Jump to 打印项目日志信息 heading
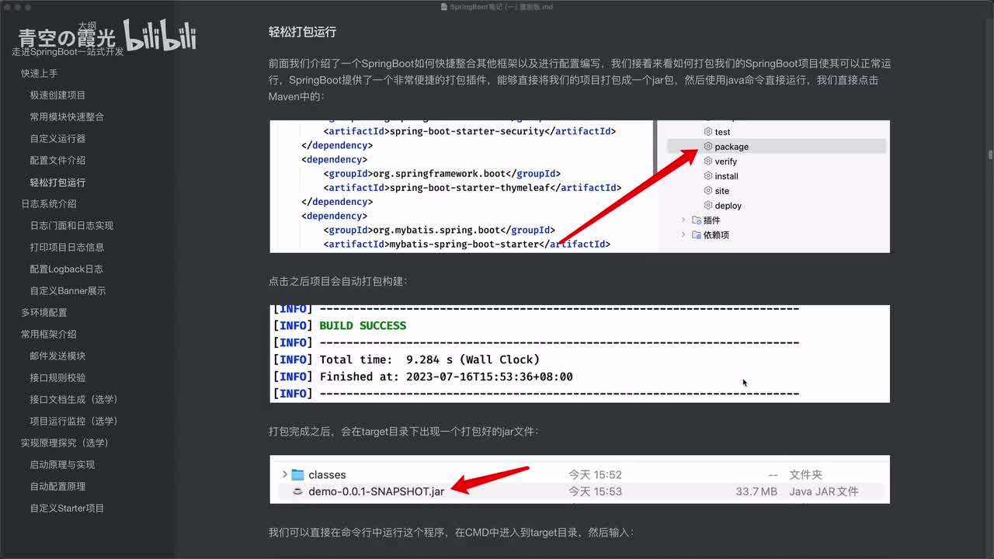This screenshot has width=994, height=559. coord(67,247)
